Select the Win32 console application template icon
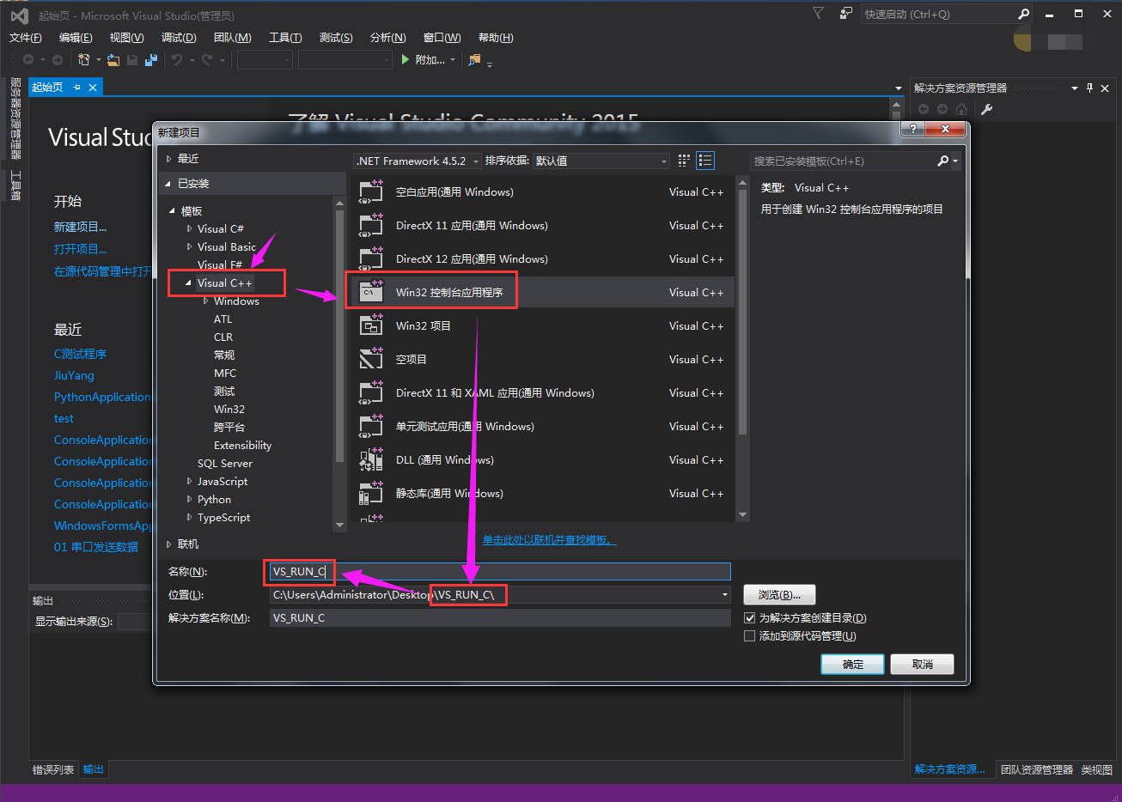Viewport: 1122px width, 802px height. pos(370,292)
